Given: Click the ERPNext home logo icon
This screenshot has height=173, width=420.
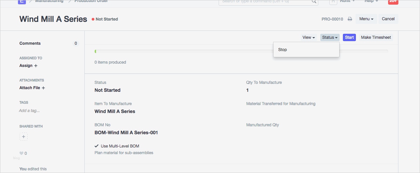Looking at the screenshot, I should tap(22, 1).
